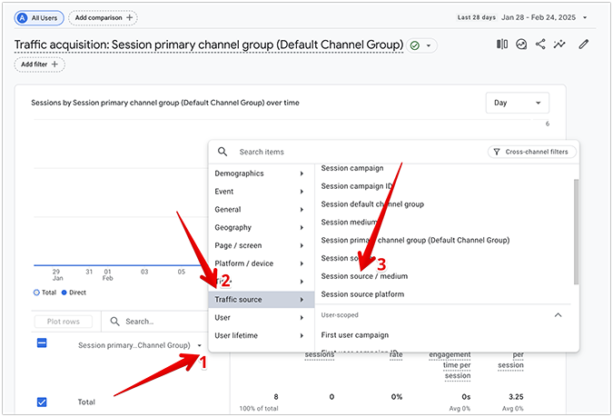
Task: Expand the Platform / device category
Action: [x=262, y=263]
